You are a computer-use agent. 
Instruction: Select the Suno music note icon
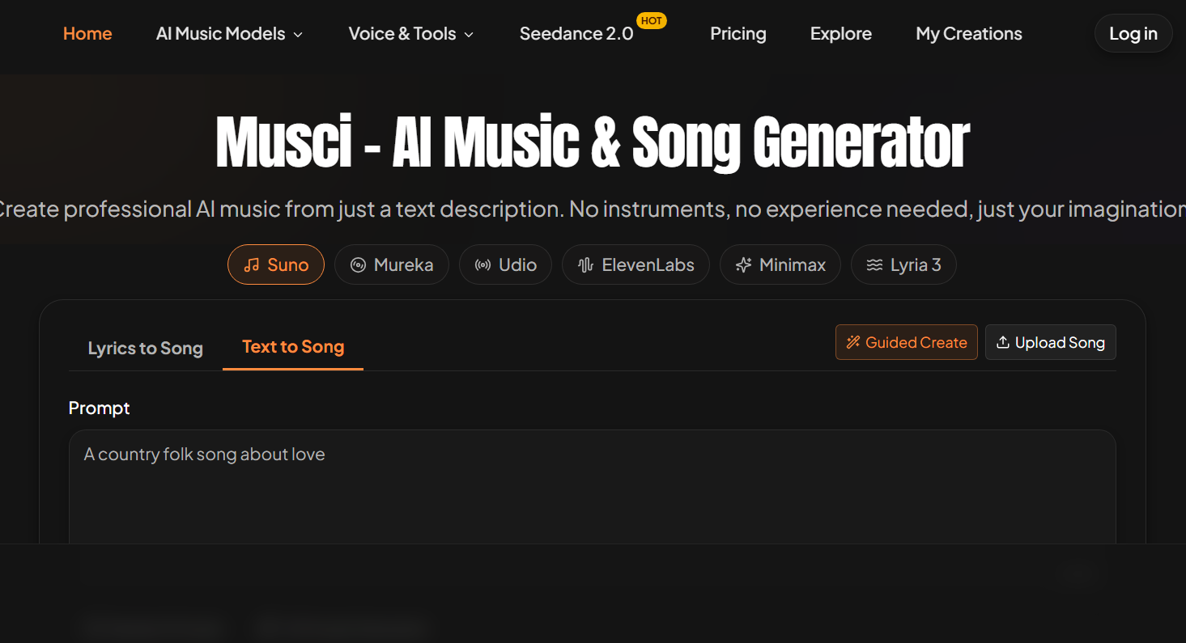pos(252,265)
